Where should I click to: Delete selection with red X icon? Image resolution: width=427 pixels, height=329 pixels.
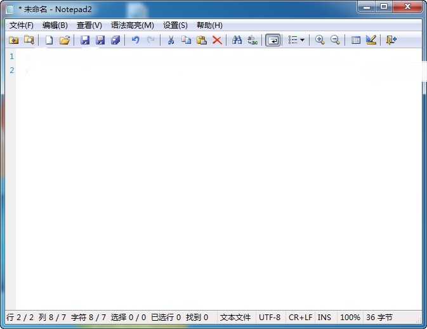(217, 41)
